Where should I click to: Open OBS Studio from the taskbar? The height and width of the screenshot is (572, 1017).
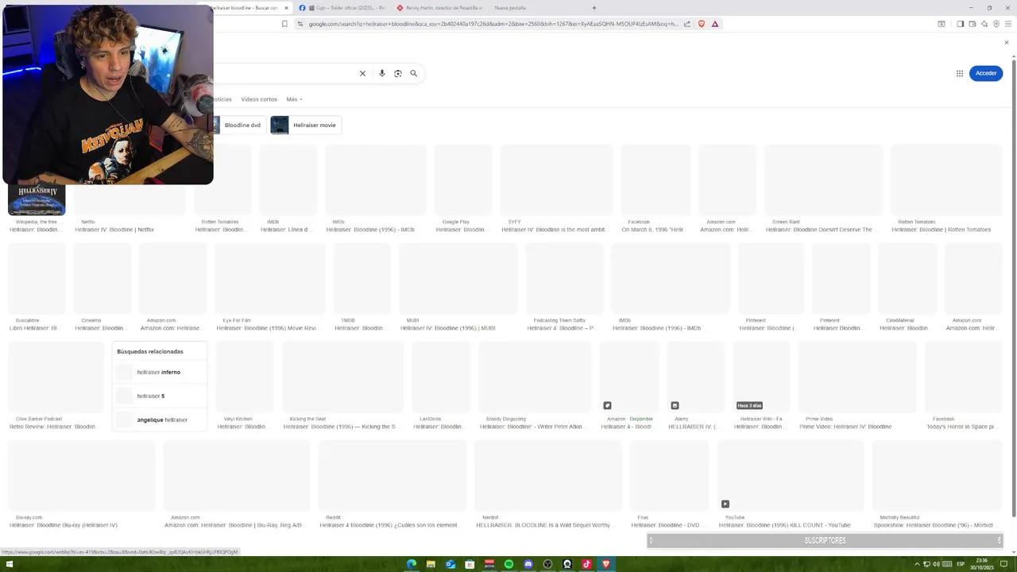(x=547, y=564)
